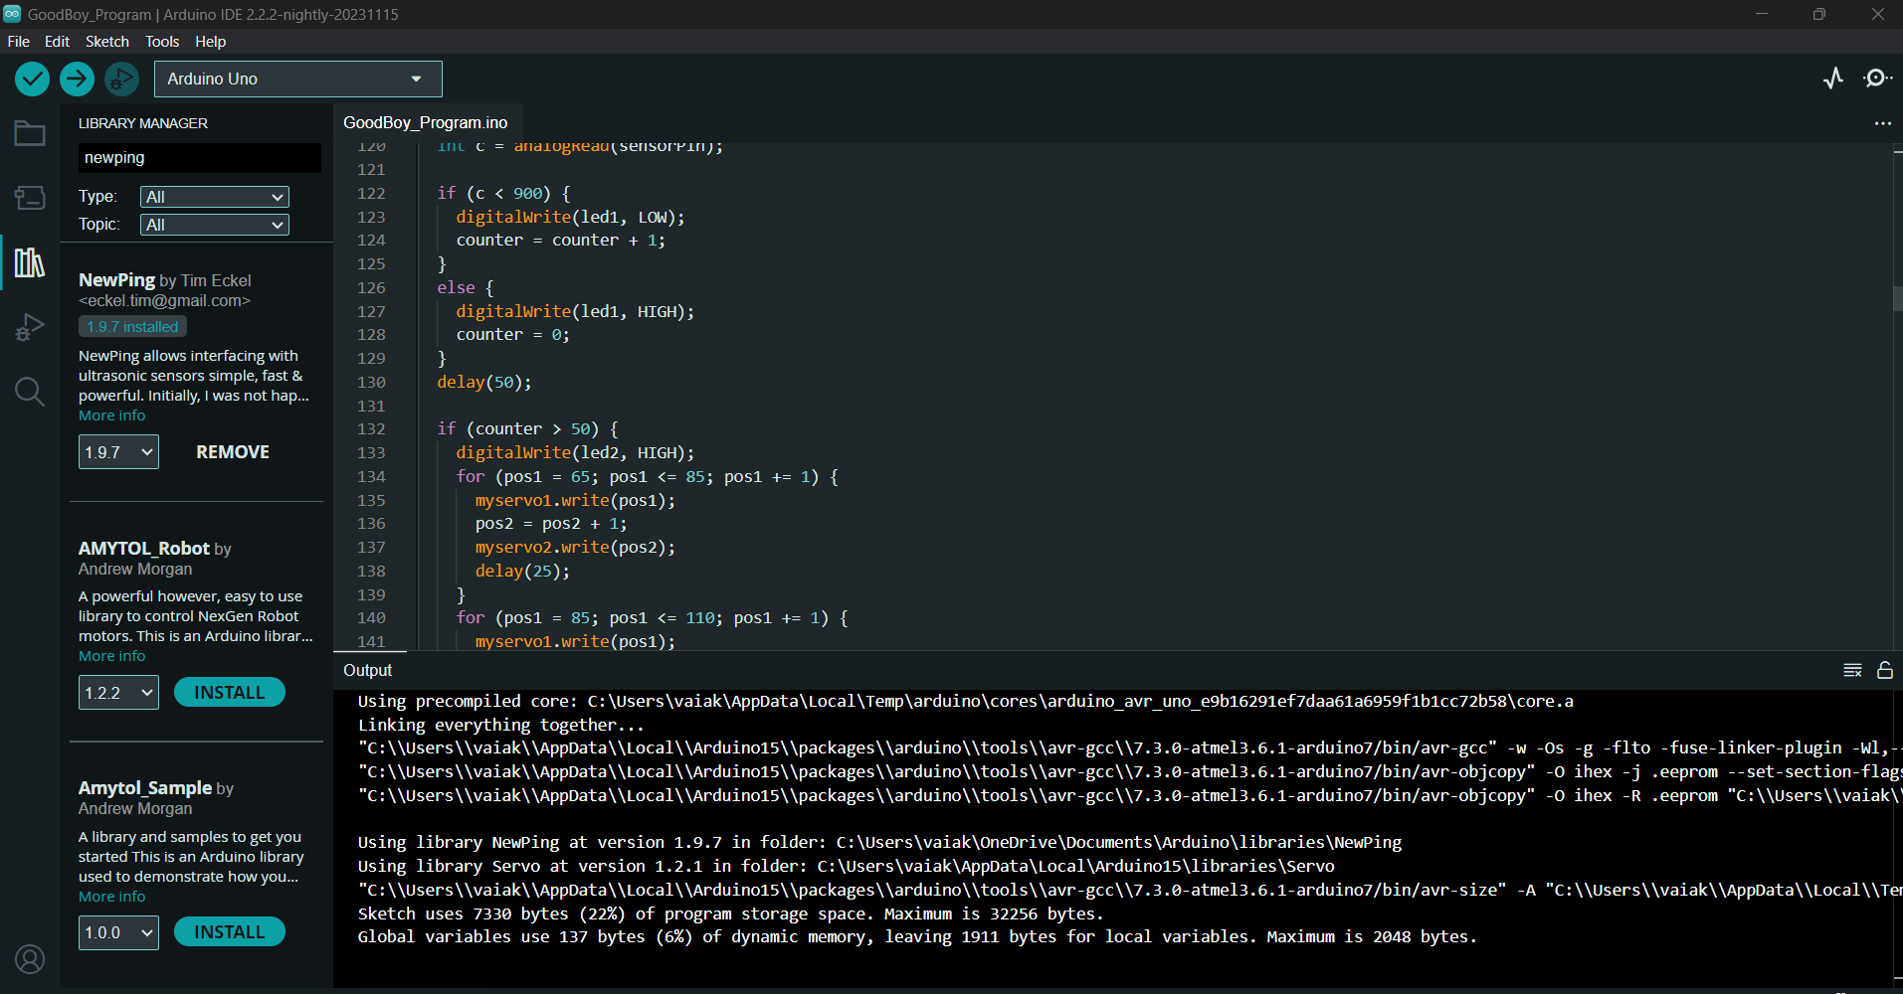
Task: Open AMYTOL_Robot version 1.2.2 dropdown
Action: pyautogui.click(x=118, y=693)
